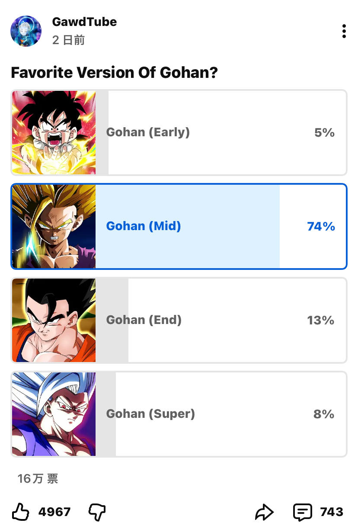Choose Gohan (End) in the poll

pyautogui.click(x=179, y=320)
